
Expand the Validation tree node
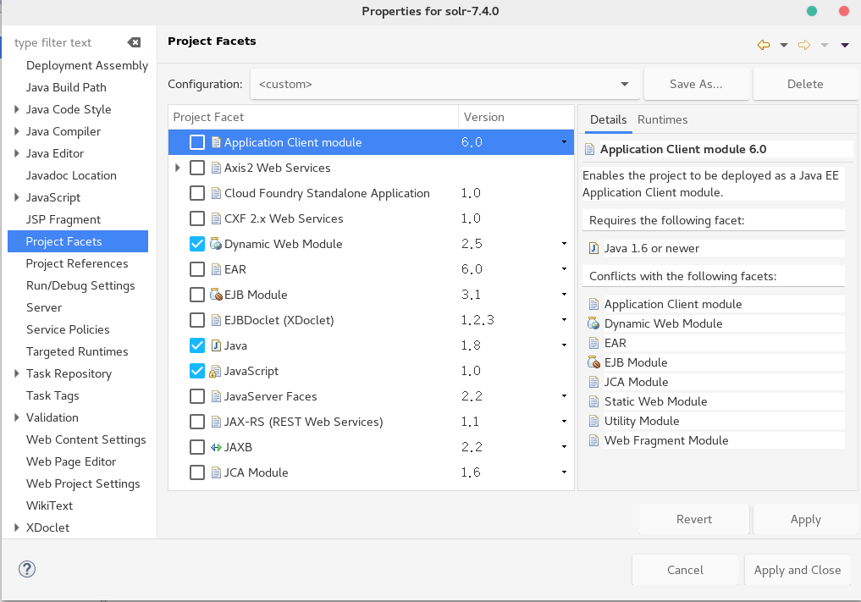coord(16,417)
